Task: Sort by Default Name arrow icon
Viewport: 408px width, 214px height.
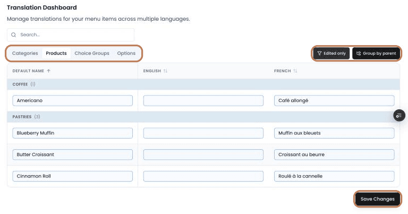Action: point(49,71)
